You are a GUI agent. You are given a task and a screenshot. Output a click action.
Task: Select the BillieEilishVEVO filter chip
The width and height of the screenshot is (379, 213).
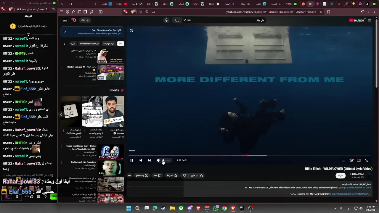(89, 43)
